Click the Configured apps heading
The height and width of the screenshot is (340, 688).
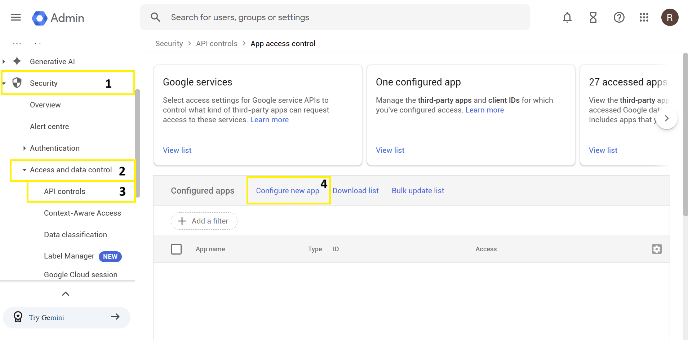coord(203,191)
